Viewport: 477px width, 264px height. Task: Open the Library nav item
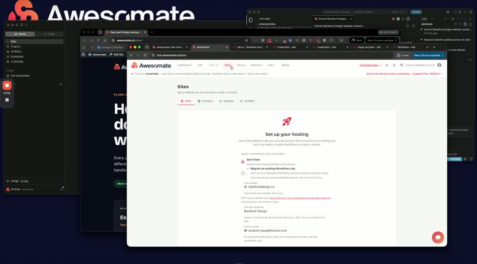point(241,65)
